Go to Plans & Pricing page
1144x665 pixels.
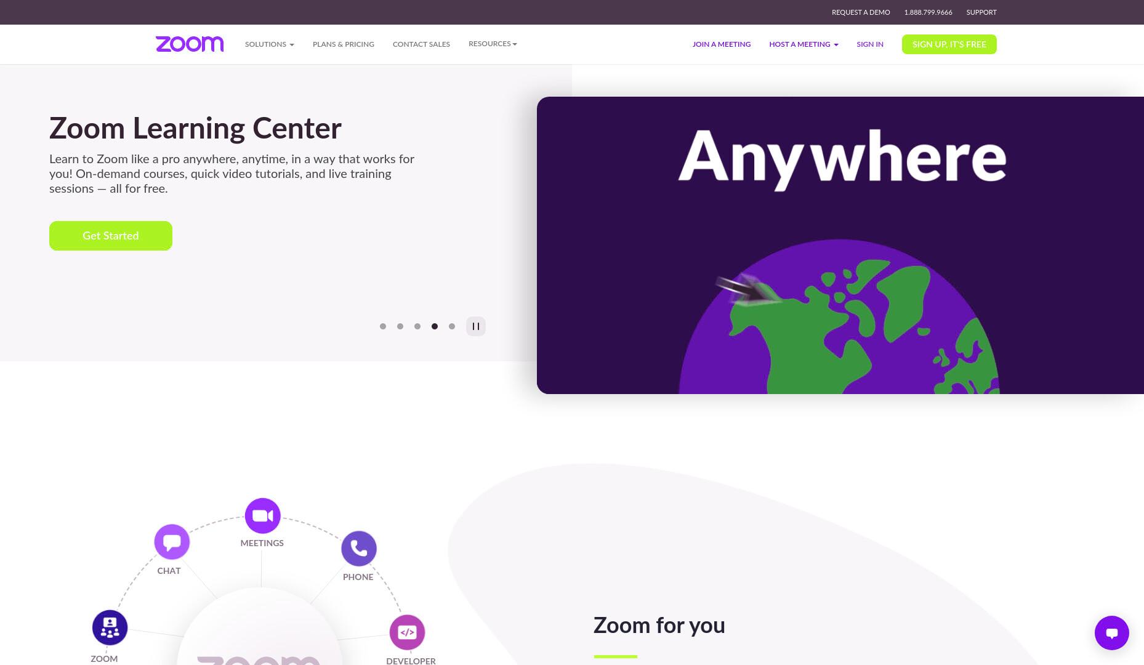pyautogui.click(x=344, y=44)
